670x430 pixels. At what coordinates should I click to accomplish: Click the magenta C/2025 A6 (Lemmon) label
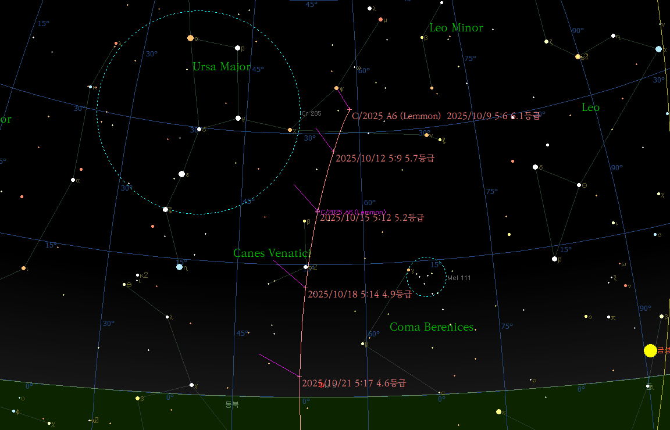coord(354,212)
